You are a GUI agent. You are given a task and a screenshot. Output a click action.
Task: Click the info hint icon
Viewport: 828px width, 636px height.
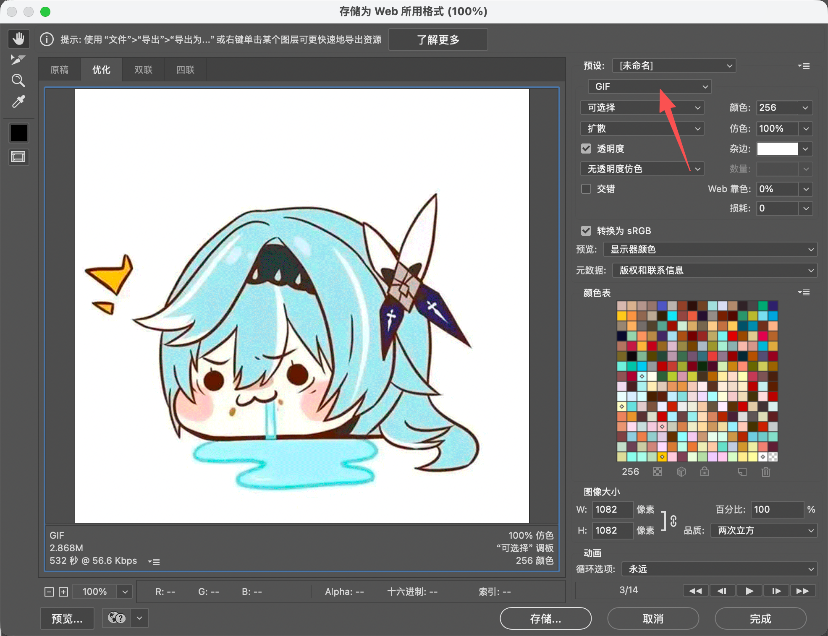pos(47,39)
